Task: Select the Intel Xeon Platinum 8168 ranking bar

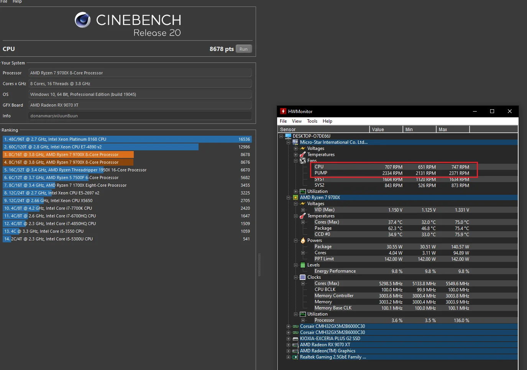Action: pos(127,139)
